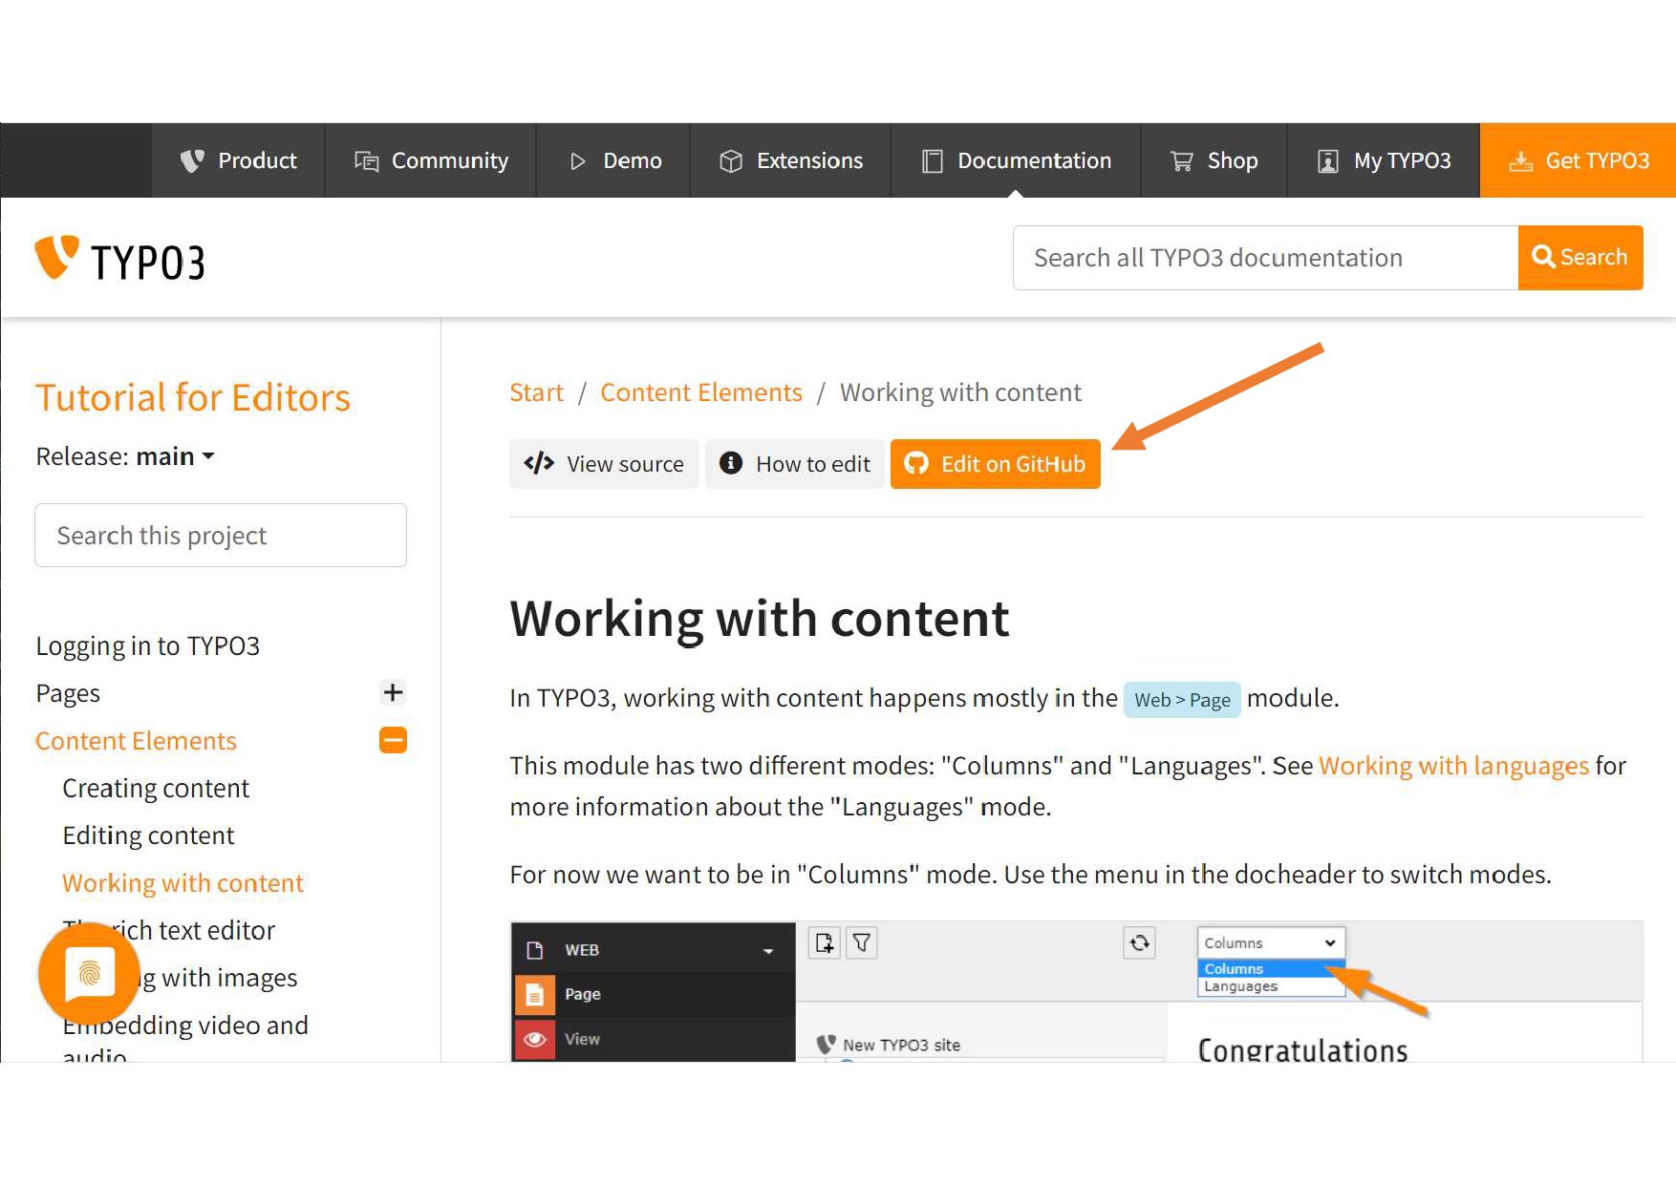Screen dimensions: 1676x1184
Task: Focus the Search all TYPO3 documentation field
Action: [x=1265, y=258]
